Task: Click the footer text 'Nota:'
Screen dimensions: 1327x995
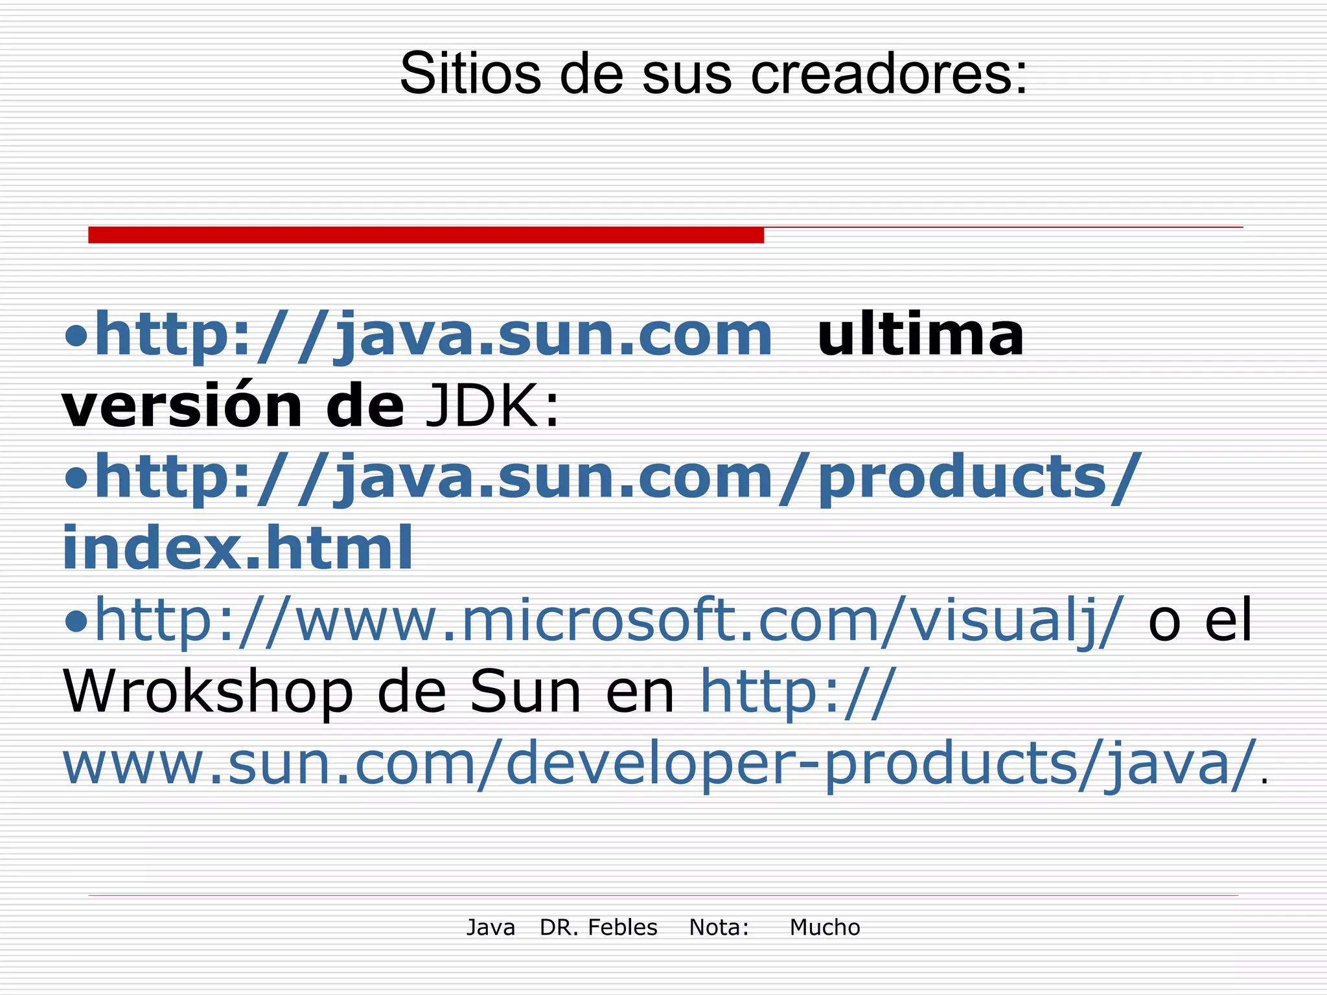Action: 719,928
